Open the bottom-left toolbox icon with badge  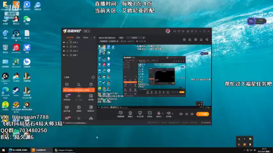tap(67, 118)
